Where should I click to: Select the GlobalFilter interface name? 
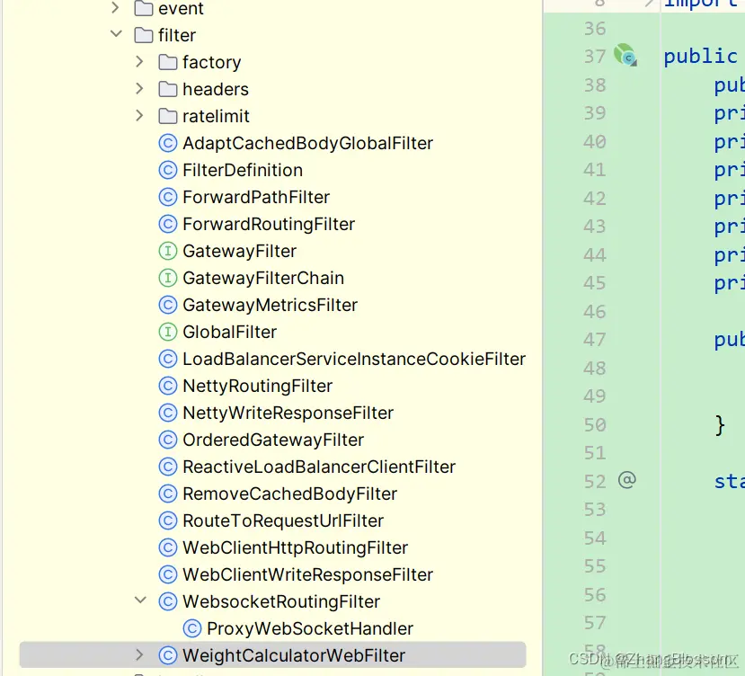pyautogui.click(x=229, y=332)
